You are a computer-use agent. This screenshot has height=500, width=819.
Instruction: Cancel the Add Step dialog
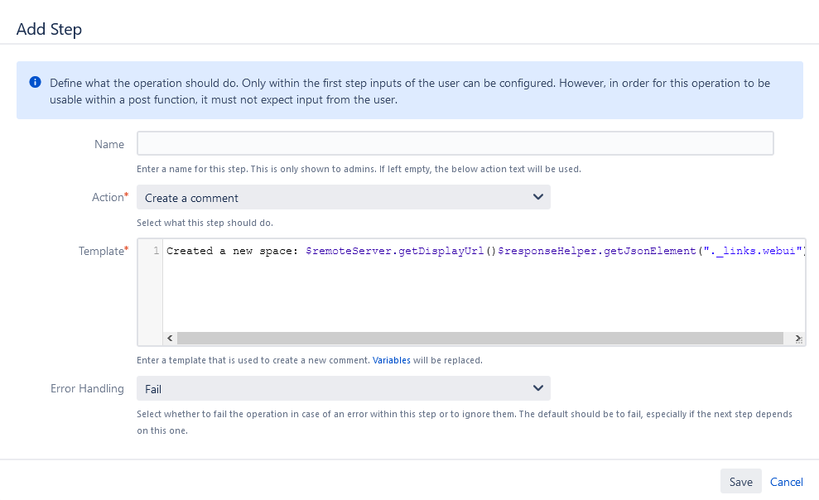pyautogui.click(x=786, y=482)
